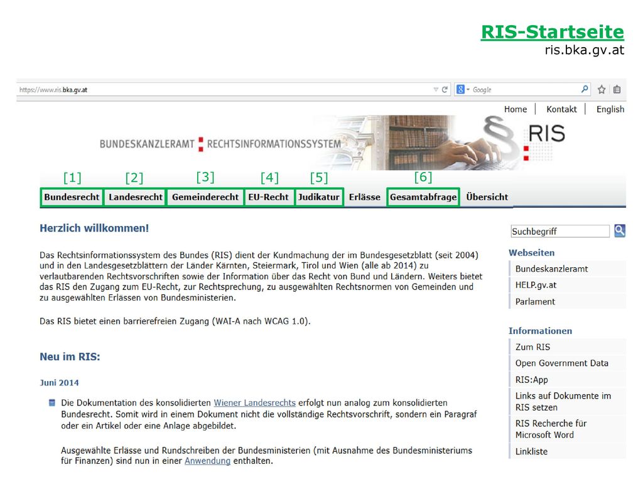643x482 pixels.
Task: Go to the Judikatur tab
Action: click(x=319, y=197)
